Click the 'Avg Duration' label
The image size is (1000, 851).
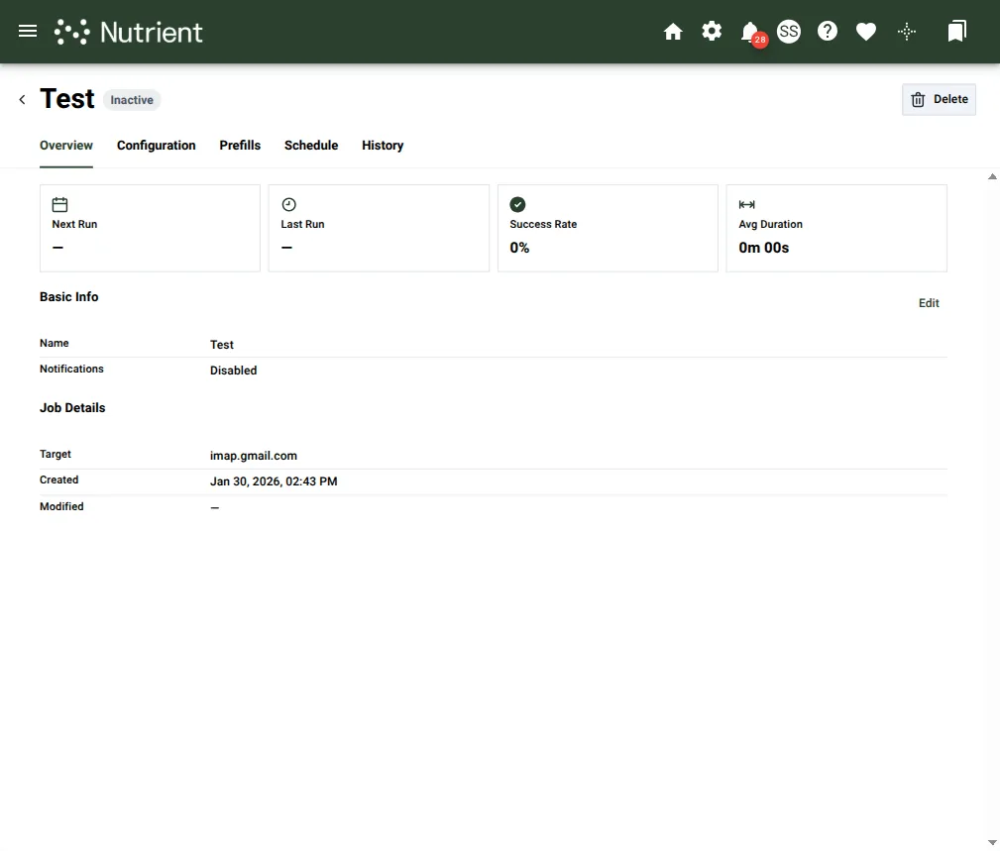pos(770,224)
